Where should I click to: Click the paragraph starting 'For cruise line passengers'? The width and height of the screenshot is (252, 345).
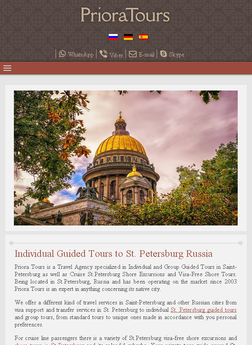(125, 340)
